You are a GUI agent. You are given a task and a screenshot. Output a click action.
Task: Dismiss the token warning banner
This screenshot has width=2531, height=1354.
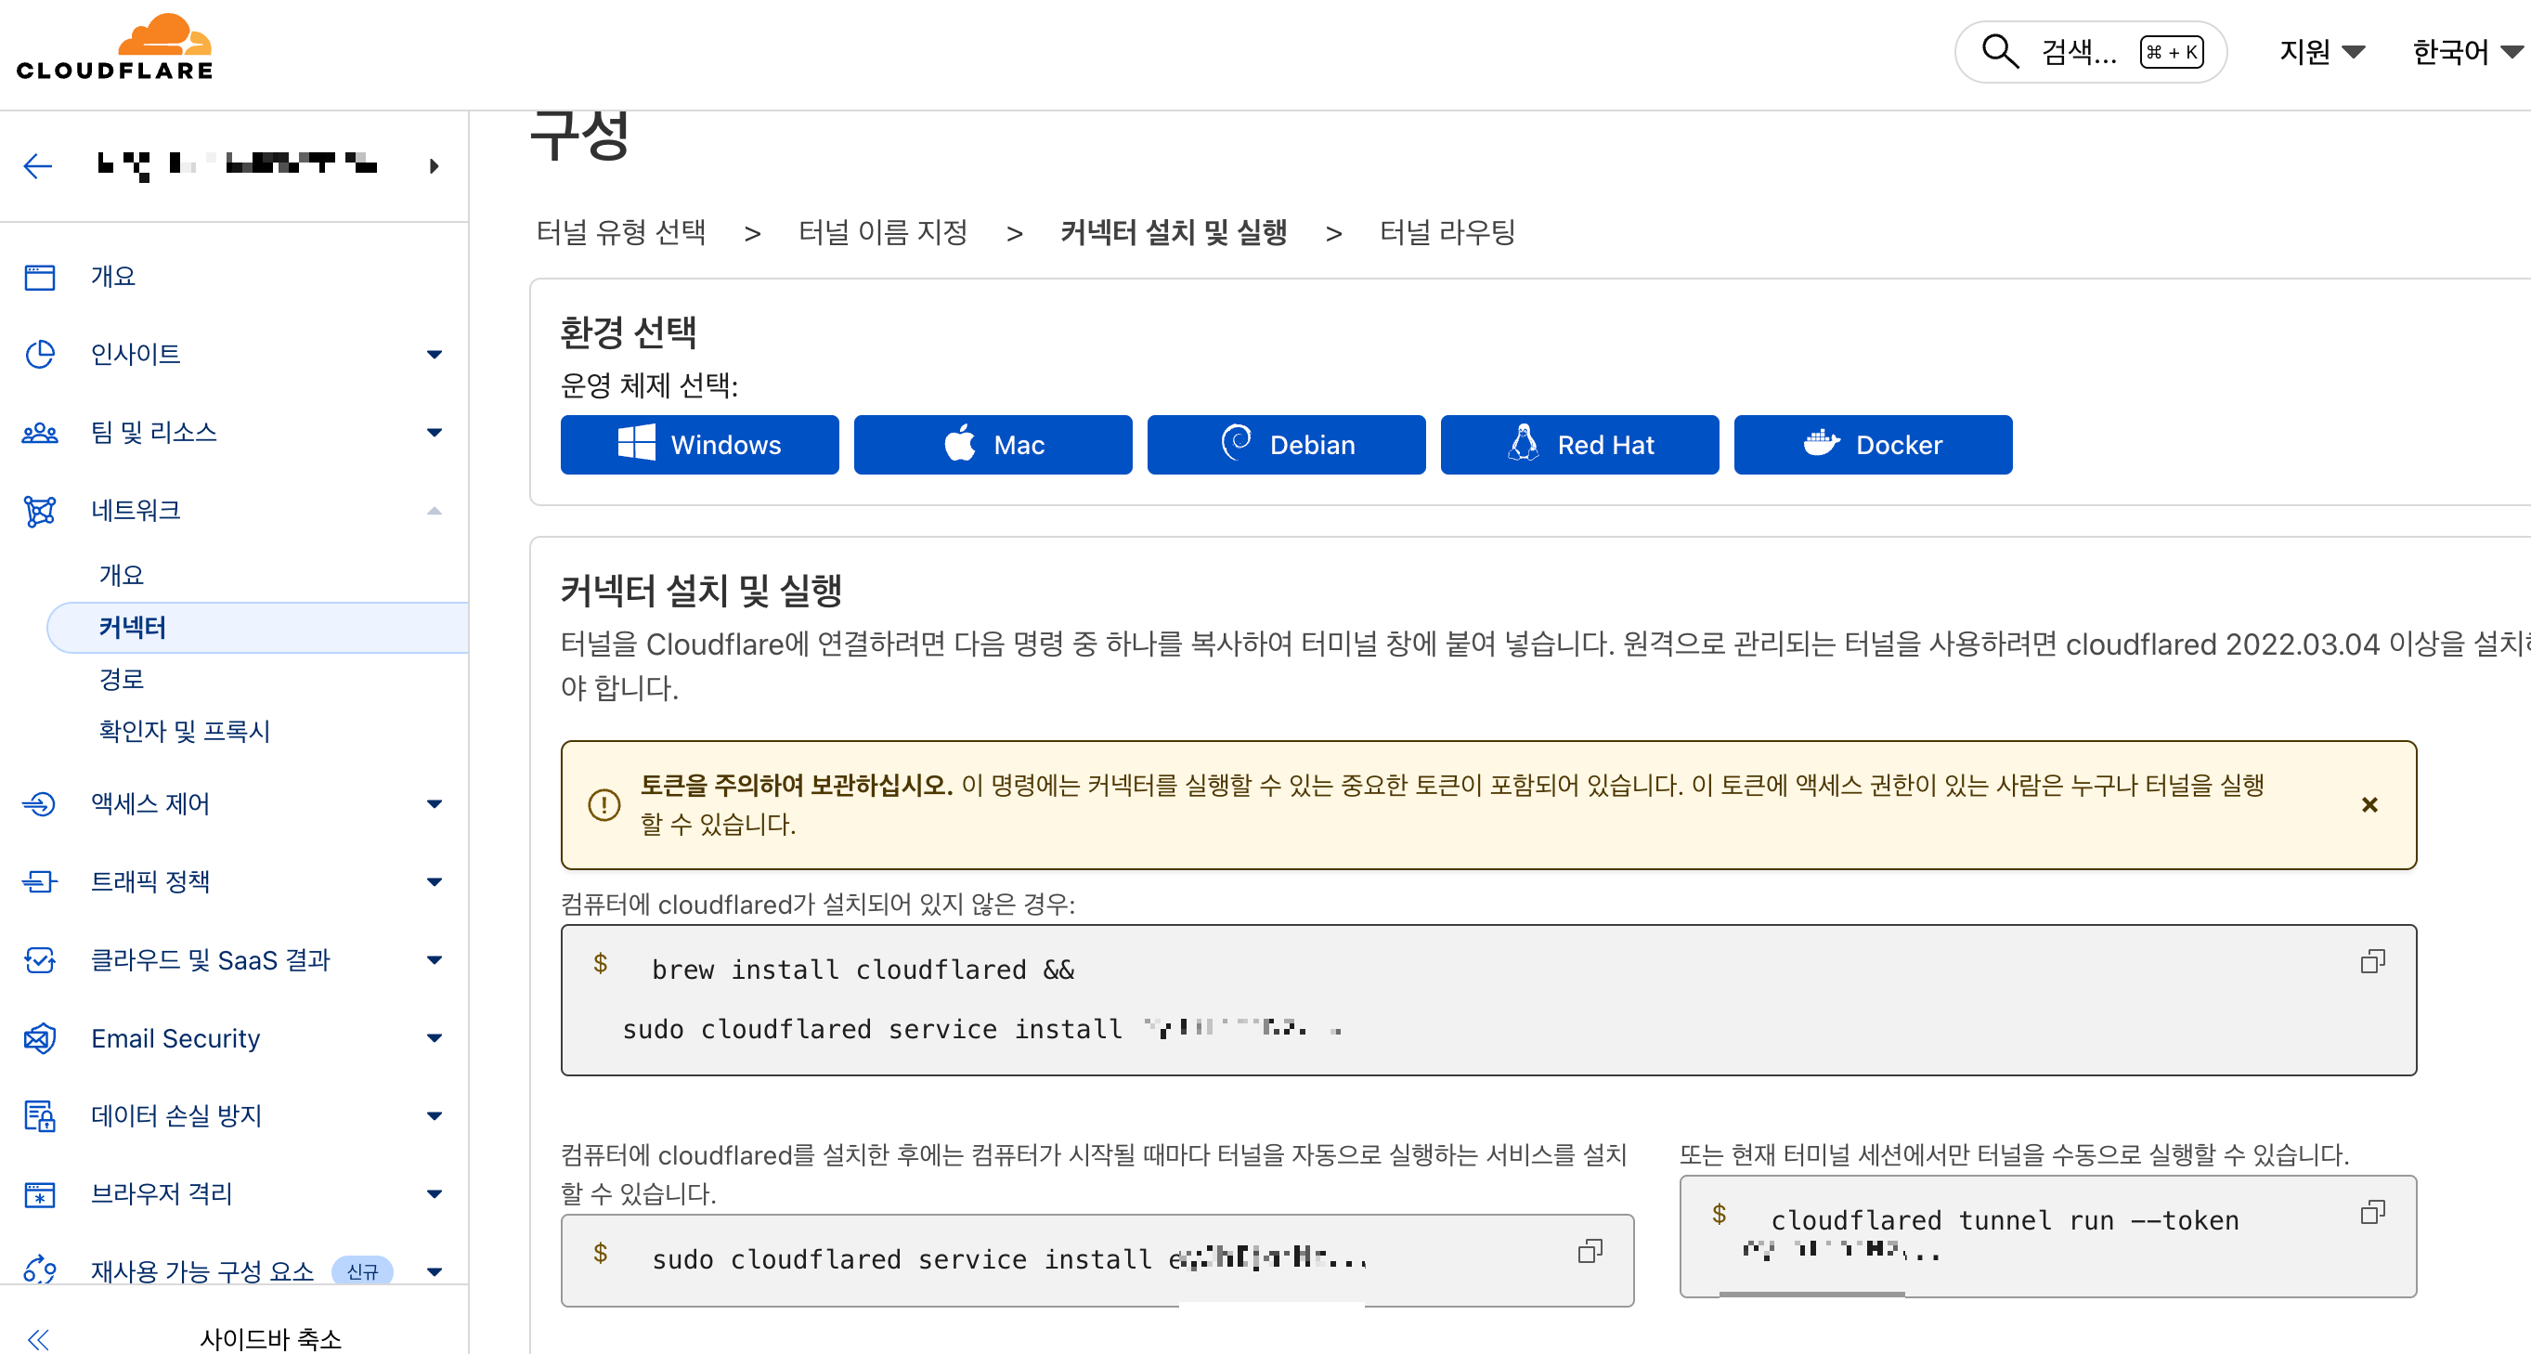pos(2369,805)
